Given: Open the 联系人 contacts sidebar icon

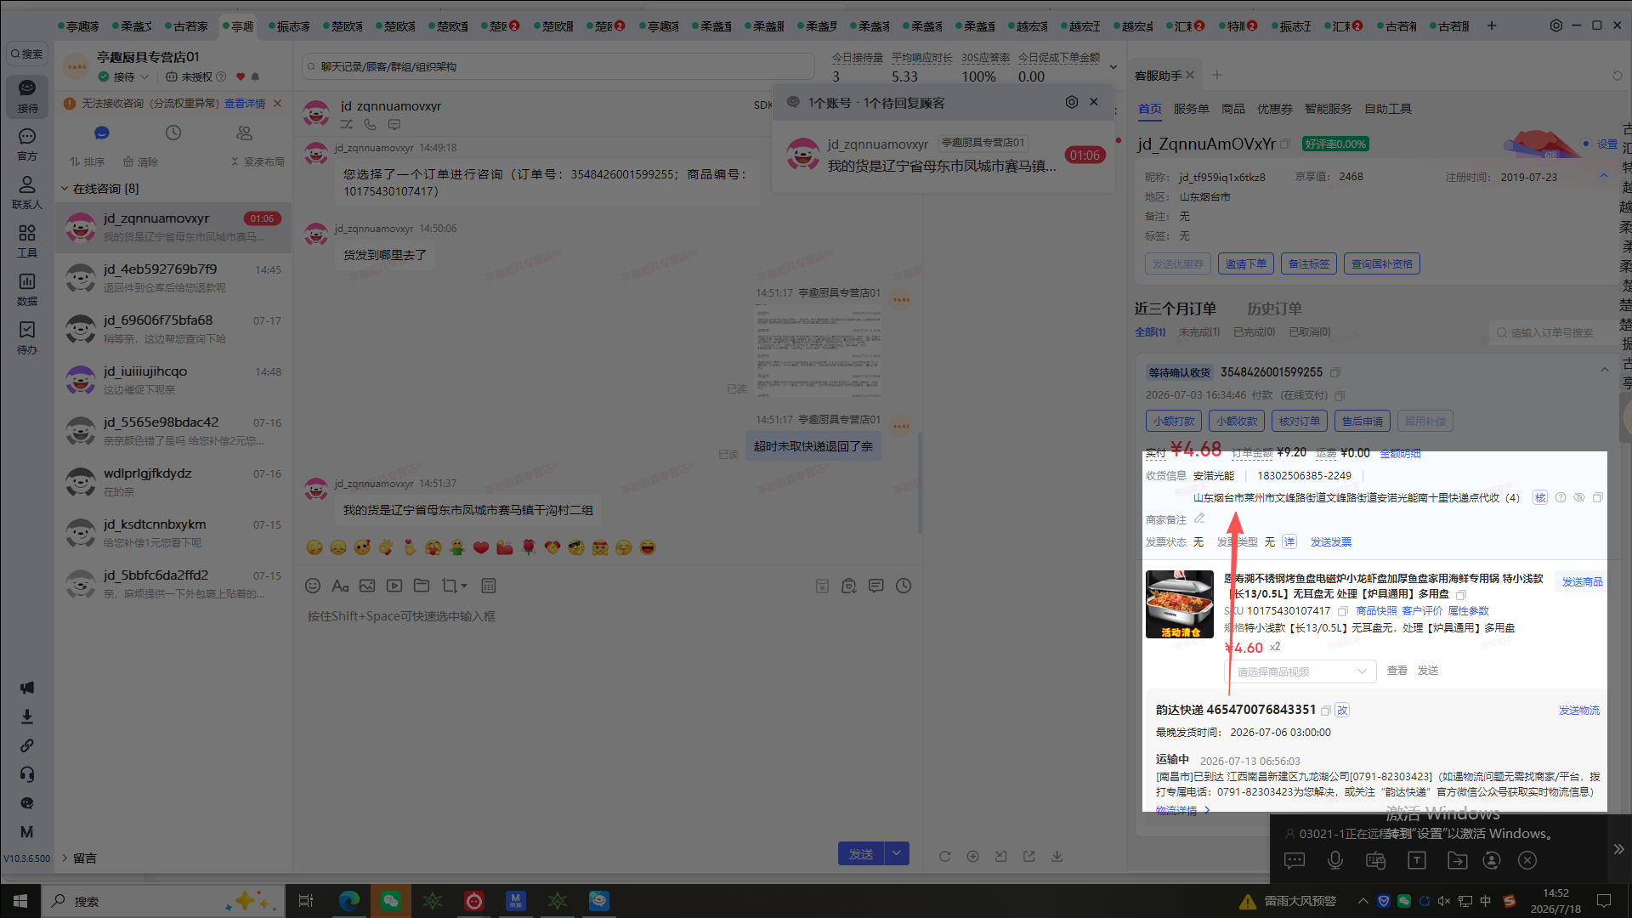Looking at the screenshot, I should click(x=27, y=192).
